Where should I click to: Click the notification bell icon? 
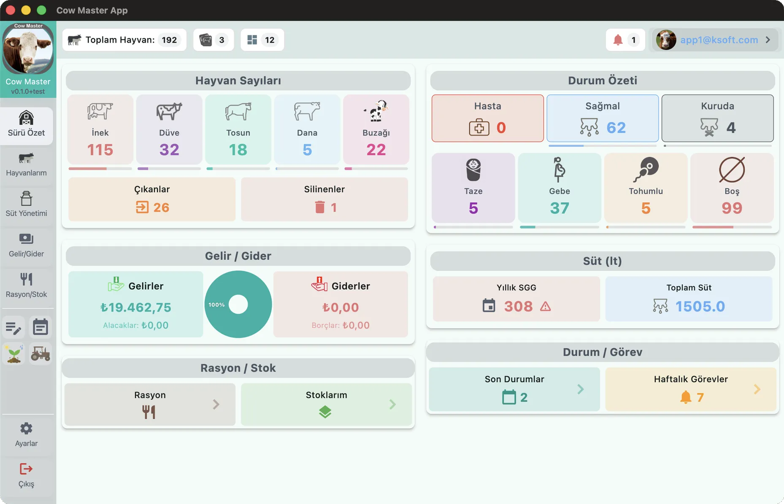tap(618, 40)
